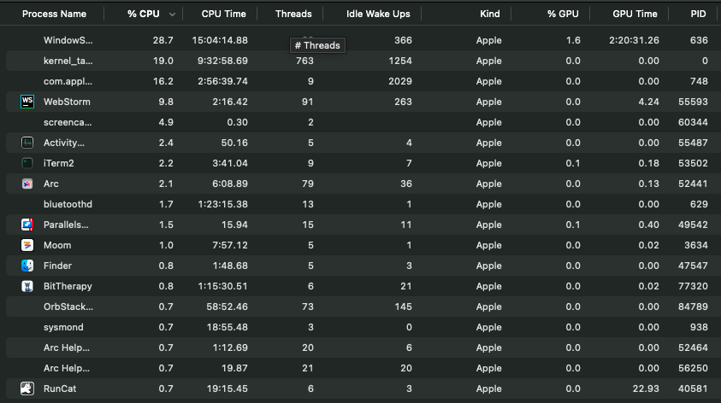Click the Finder icon
Image resolution: width=721 pixels, height=403 pixels.
[27, 266]
